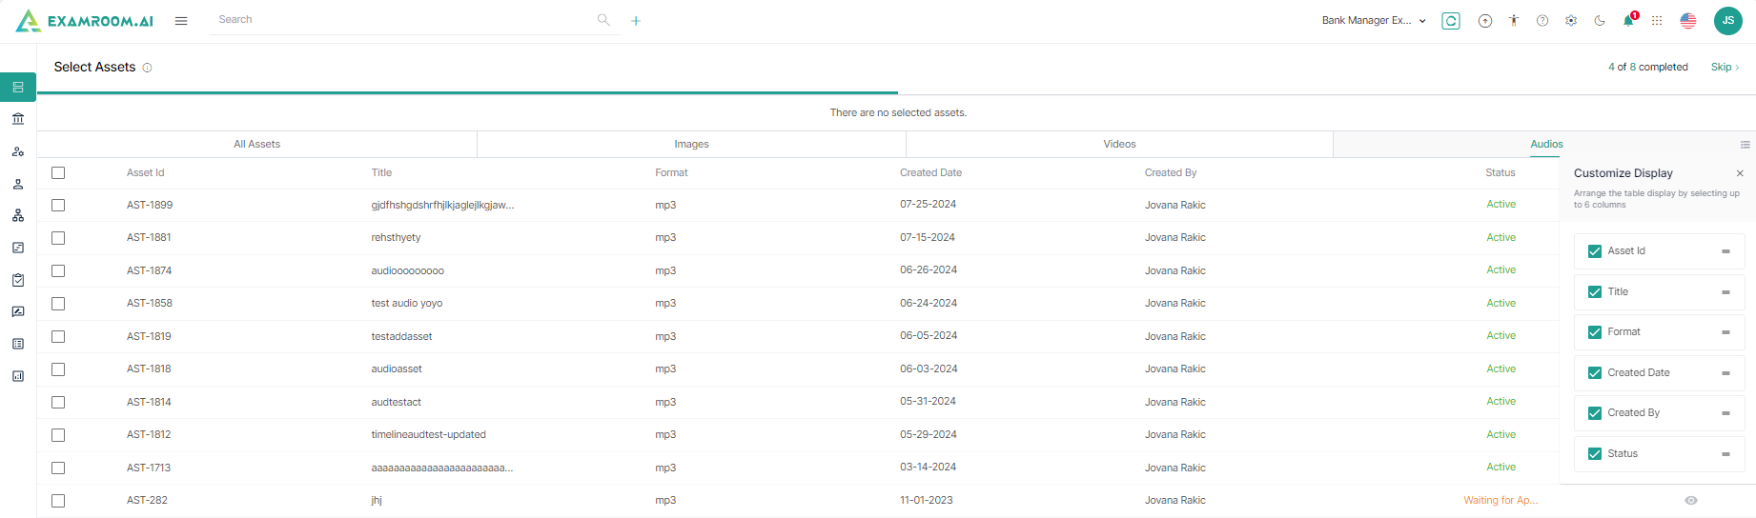
Task: Open the settings gear icon
Action: click(x=1571, y=21)
